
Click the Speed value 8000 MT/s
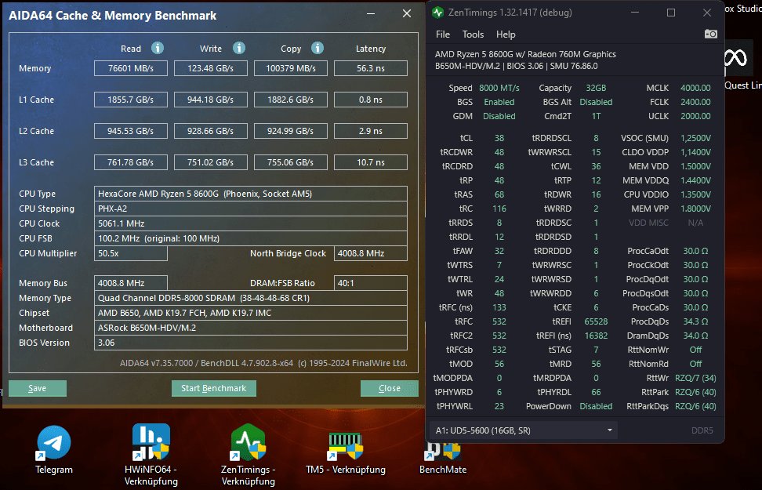point(499,88)
